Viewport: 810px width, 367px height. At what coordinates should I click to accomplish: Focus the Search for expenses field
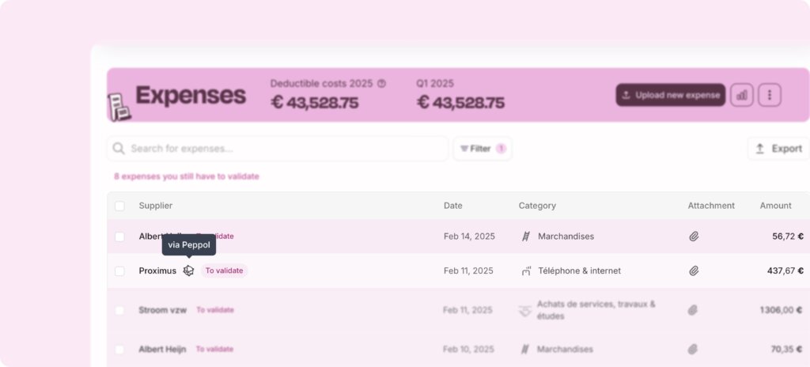click(x=278, y=149)
